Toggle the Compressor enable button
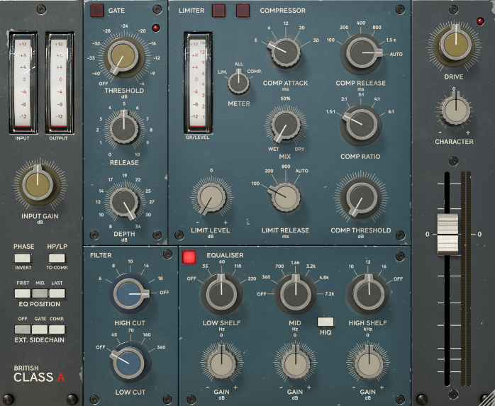Viewport: 495px width, 406px height. (x=243, y=11)
